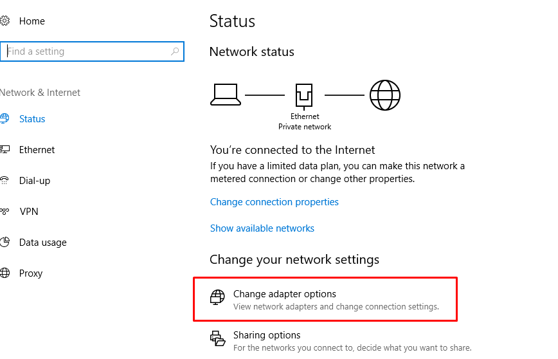Go to the VPN settings page
This screenshot has height=359, width=558.
tap(29, 212)
